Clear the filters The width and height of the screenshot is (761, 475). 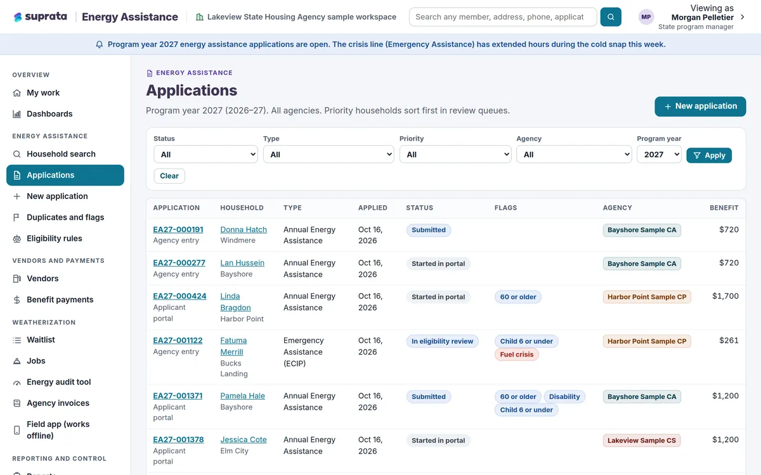tap(169, 176)
